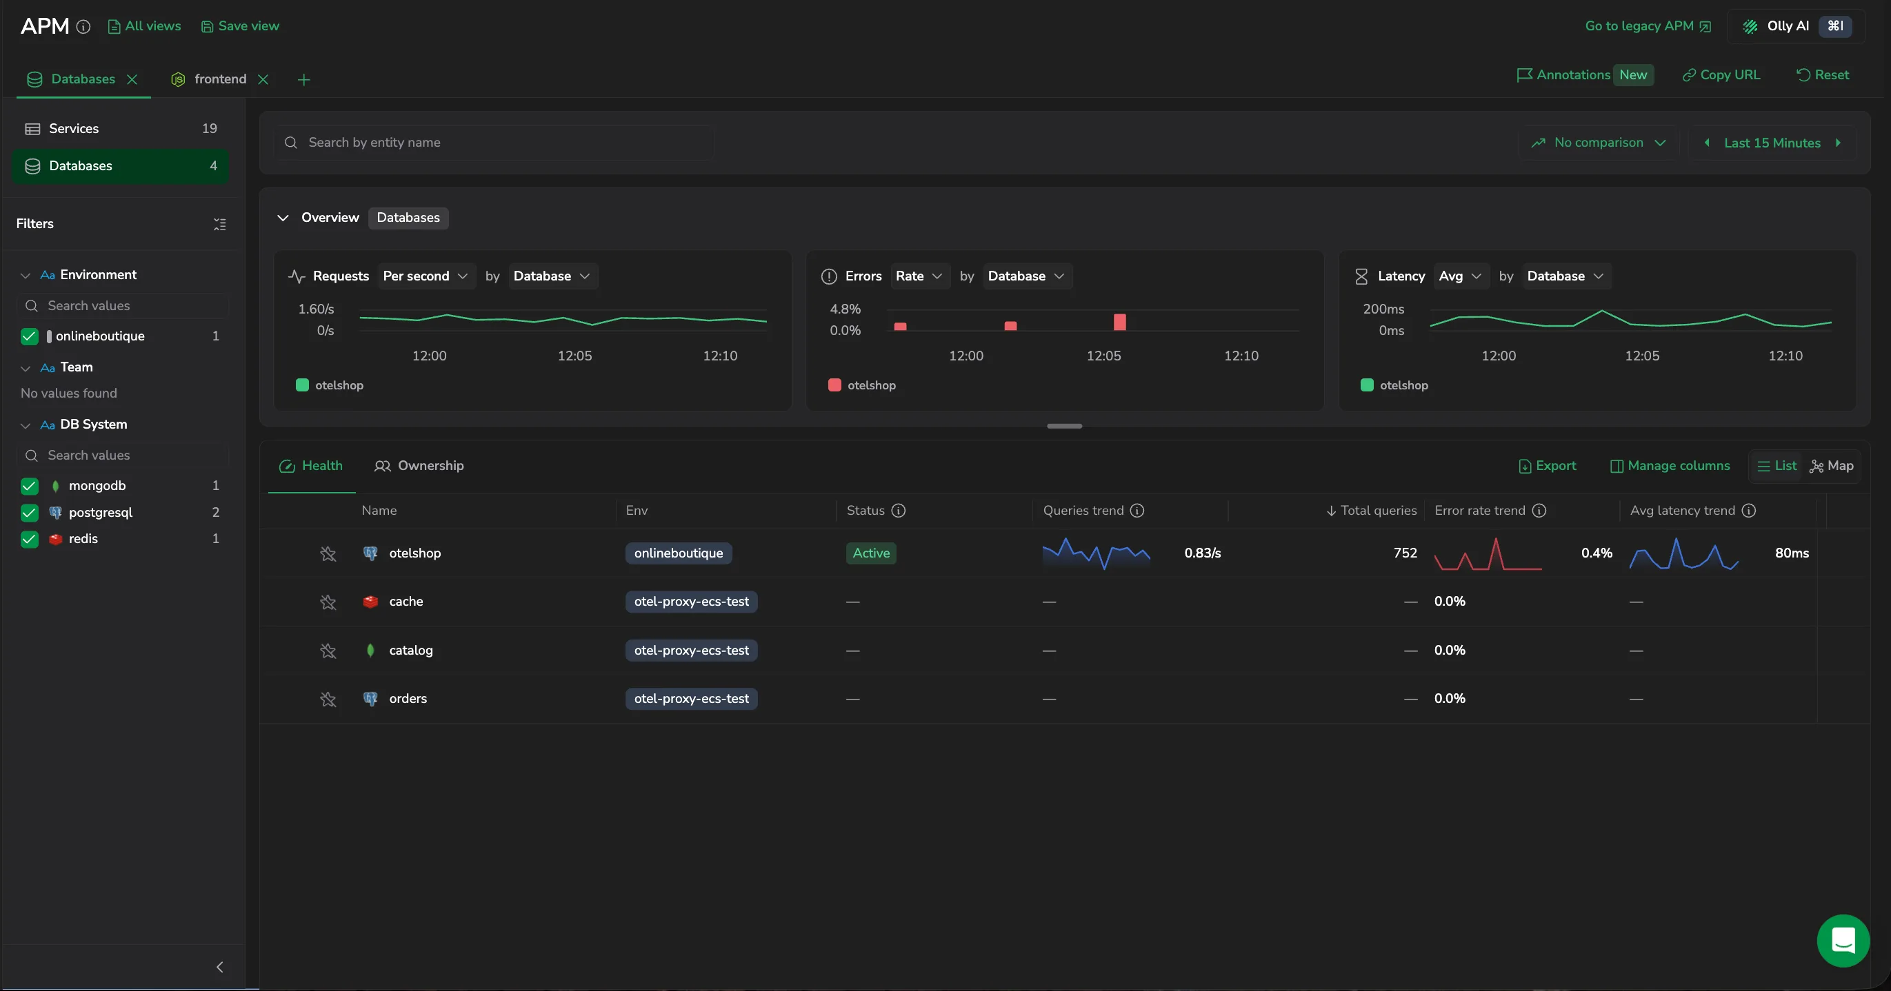Open the chat support bubble

(x=1843, y=941)
